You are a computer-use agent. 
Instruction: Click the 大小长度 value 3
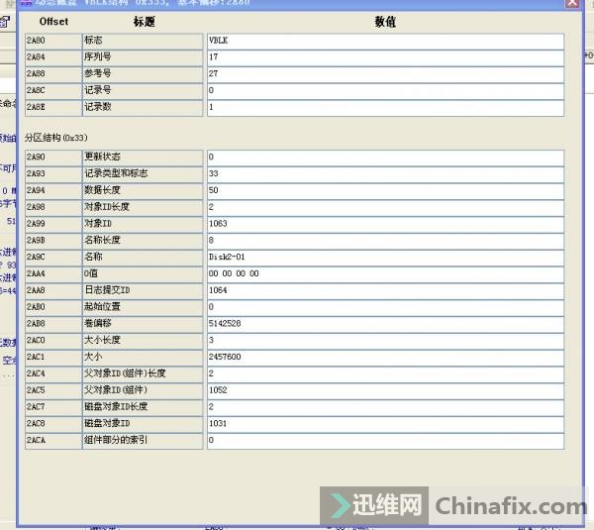386,341
